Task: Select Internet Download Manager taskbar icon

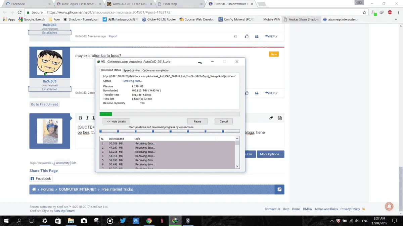Action: point(175,221)
